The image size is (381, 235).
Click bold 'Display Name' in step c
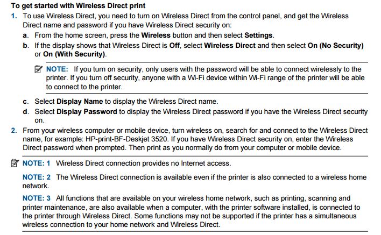point(80,101)
